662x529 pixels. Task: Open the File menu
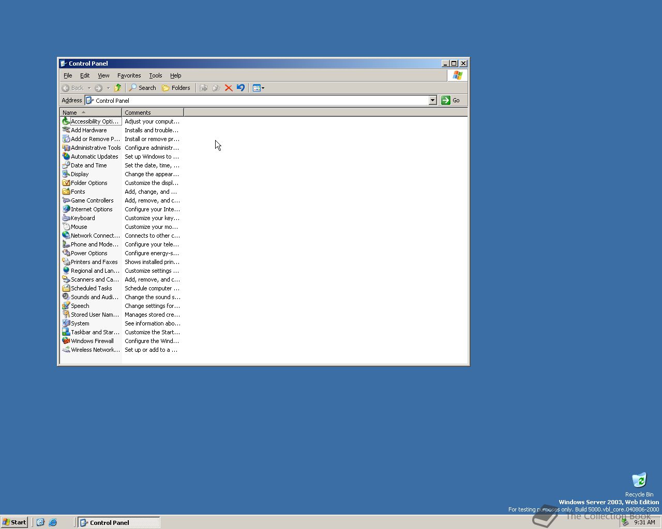tap(68, 75)
